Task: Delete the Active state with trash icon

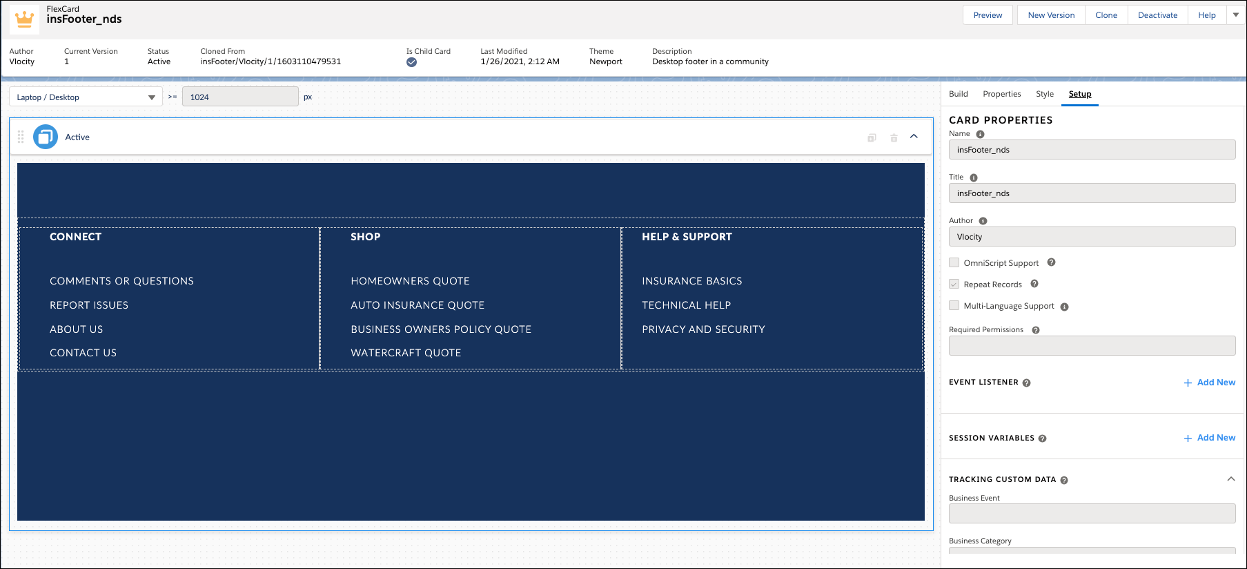Action: point(894,137)
